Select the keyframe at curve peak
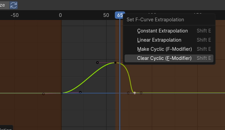This screenshot has width=225, height=130. click(115, 63)
